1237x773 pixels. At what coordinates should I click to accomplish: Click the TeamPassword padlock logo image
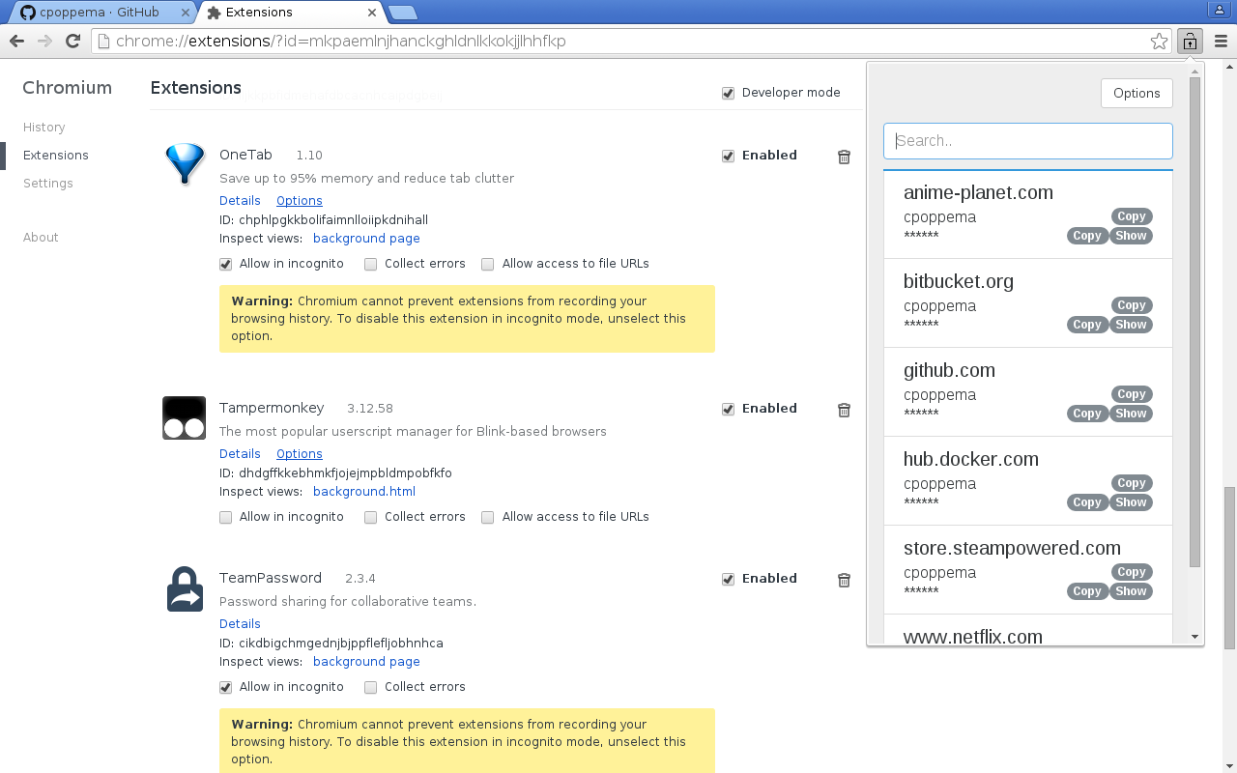(184, 587)
